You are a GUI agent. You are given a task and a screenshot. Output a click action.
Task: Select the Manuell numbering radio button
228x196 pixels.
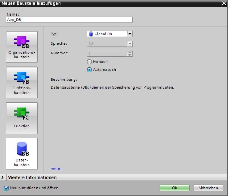coord(89,62)
